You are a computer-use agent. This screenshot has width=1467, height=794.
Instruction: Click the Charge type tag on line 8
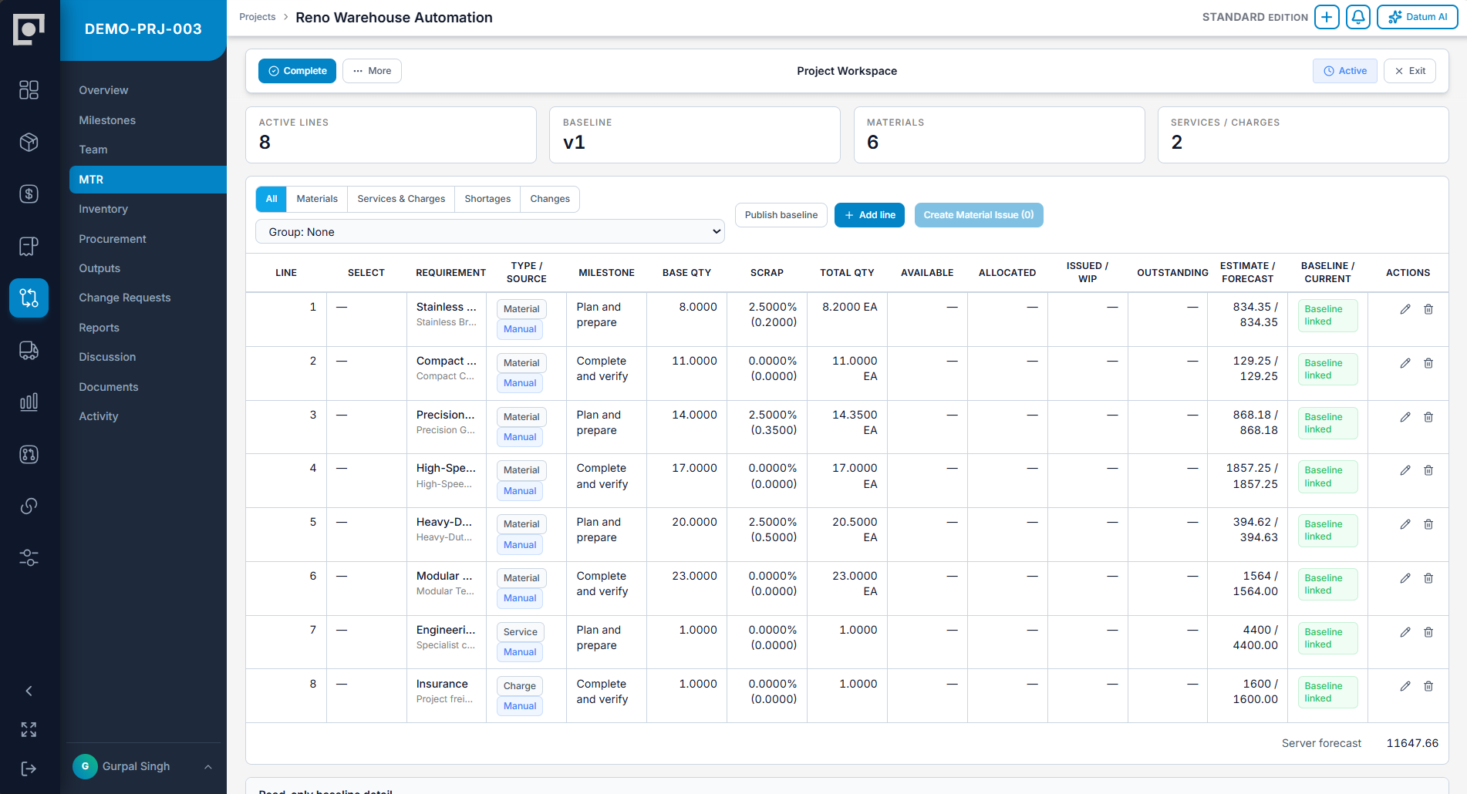point(520,686)
